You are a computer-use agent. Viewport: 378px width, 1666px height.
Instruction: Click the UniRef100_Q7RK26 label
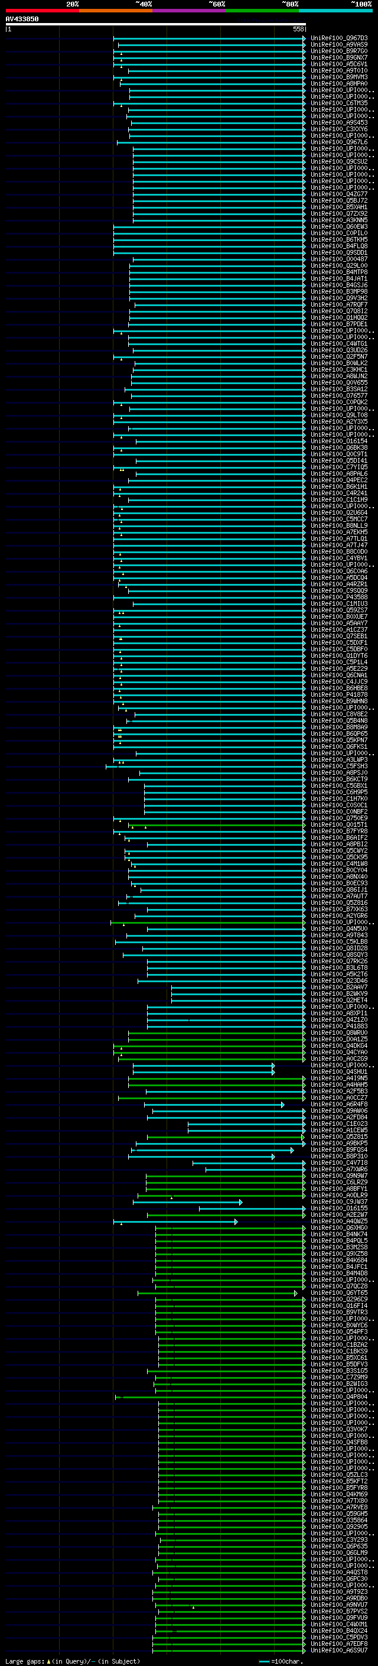(x=339, y=961)
